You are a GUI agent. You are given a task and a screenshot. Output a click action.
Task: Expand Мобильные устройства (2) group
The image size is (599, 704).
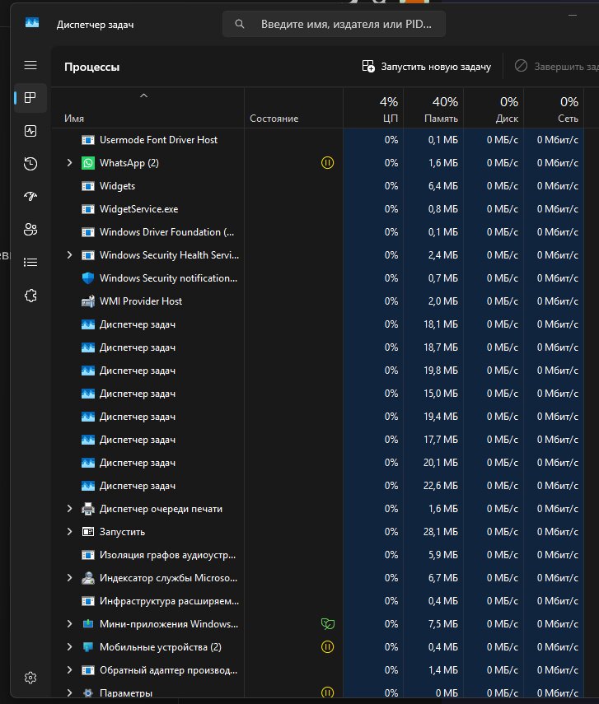[70, 647]
